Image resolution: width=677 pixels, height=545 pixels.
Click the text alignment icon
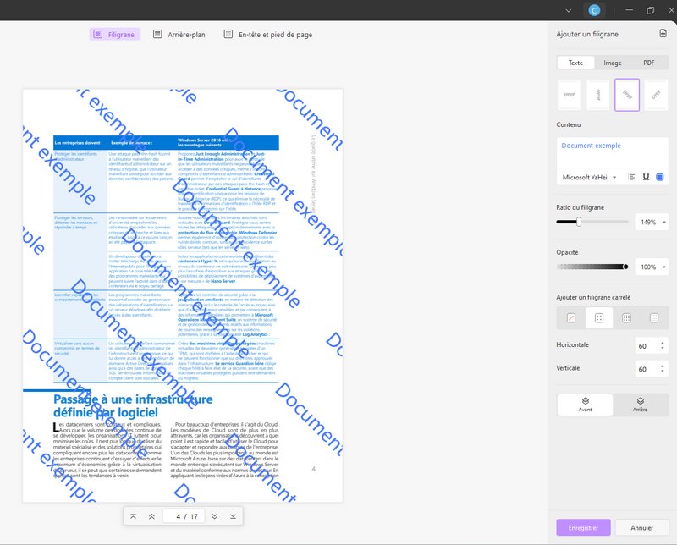631,177
